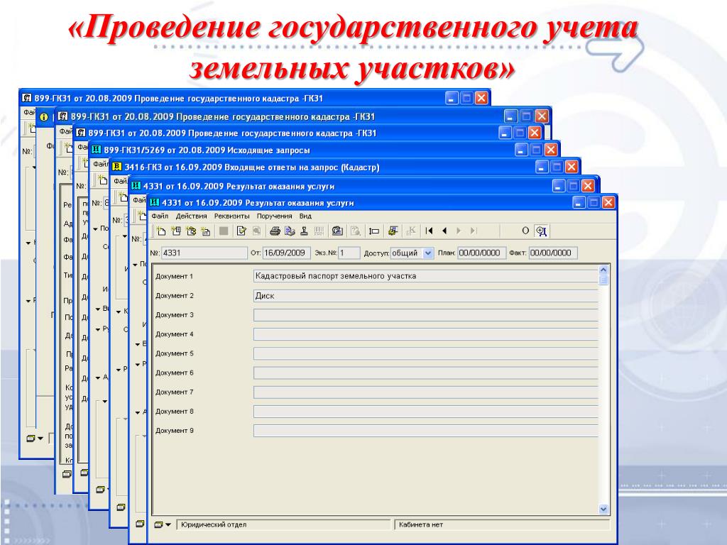Click the second new-document icon with sheet grid

176,231
